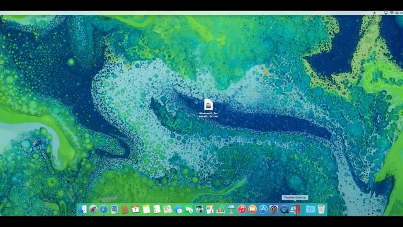403x227 pixels.
Task: Open Launchpad rocket icon in Dock
Action: coord(93,209)
